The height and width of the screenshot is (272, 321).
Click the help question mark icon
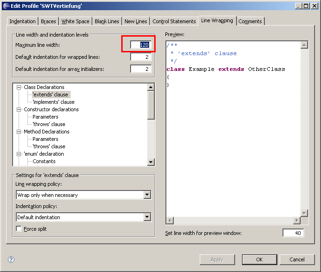tap(11, 259)
